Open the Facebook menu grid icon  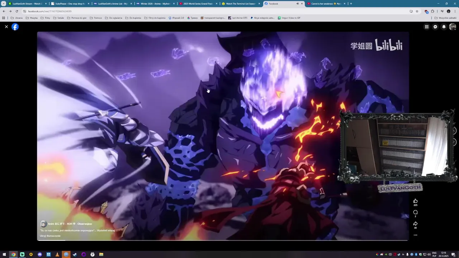pos(427,27)
